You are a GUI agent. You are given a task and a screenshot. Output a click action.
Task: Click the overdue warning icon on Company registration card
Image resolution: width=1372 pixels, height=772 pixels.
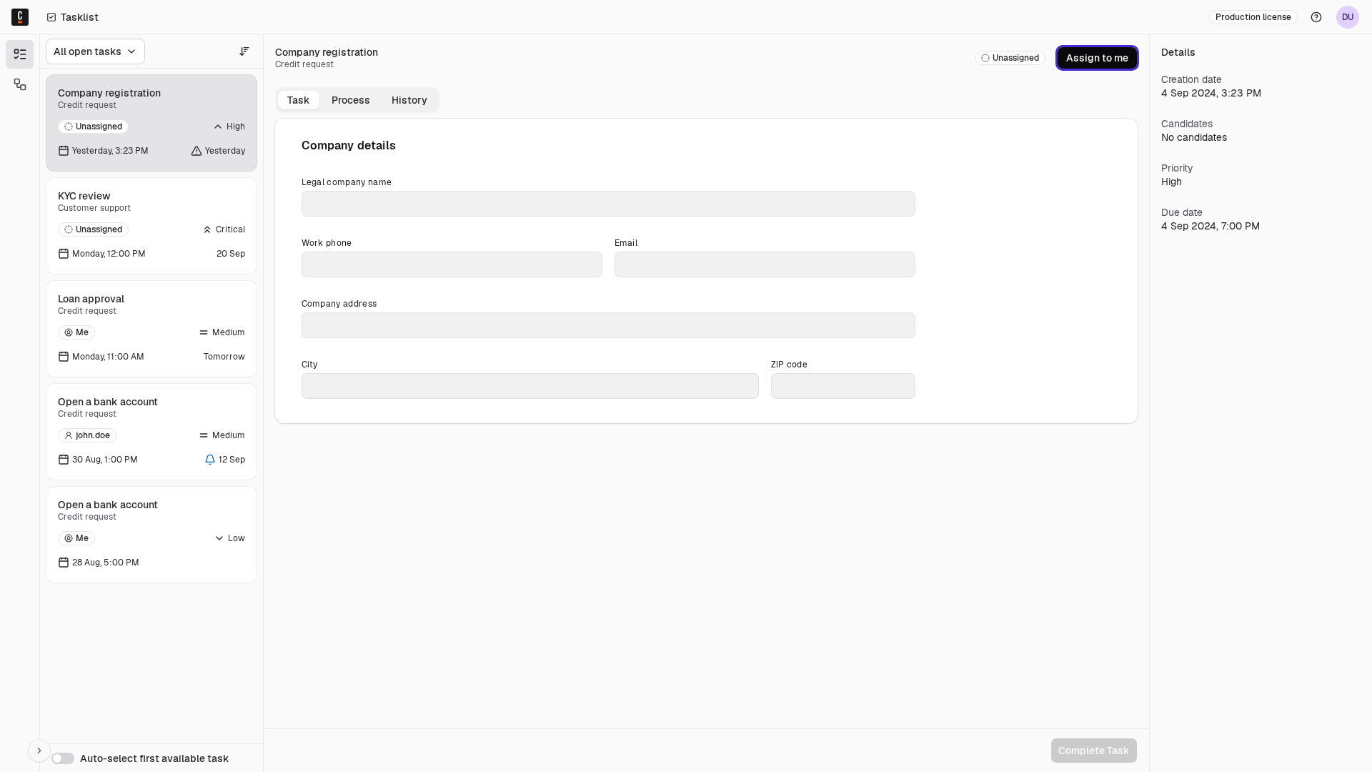197,151
